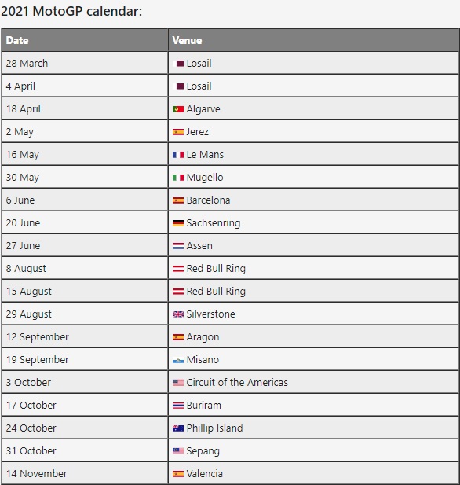Click the Australian flag next to Phillip Island
460x485 pixels.
click(178, 428)
